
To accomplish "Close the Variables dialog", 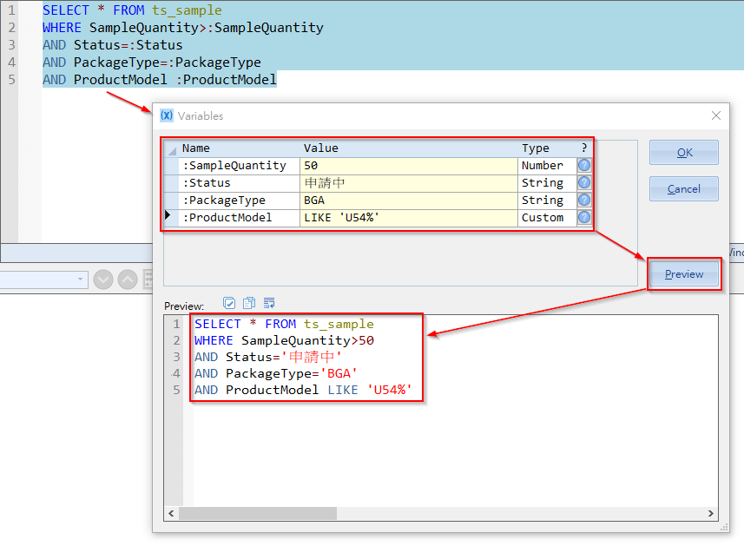I will coord(716,115).
